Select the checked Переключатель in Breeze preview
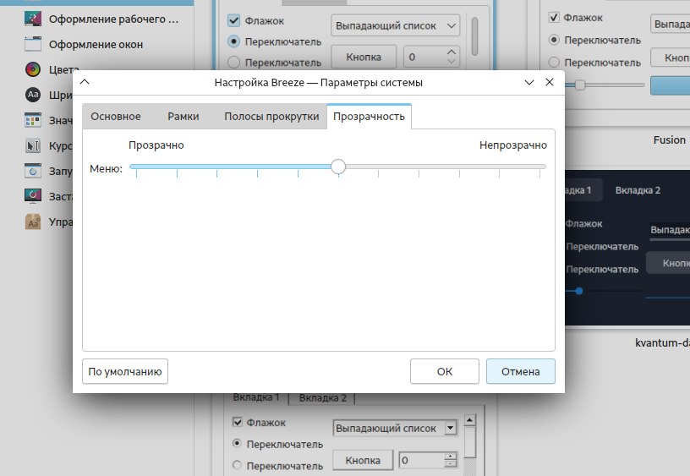This screenshot has height=476, width=690. (233, 41)
